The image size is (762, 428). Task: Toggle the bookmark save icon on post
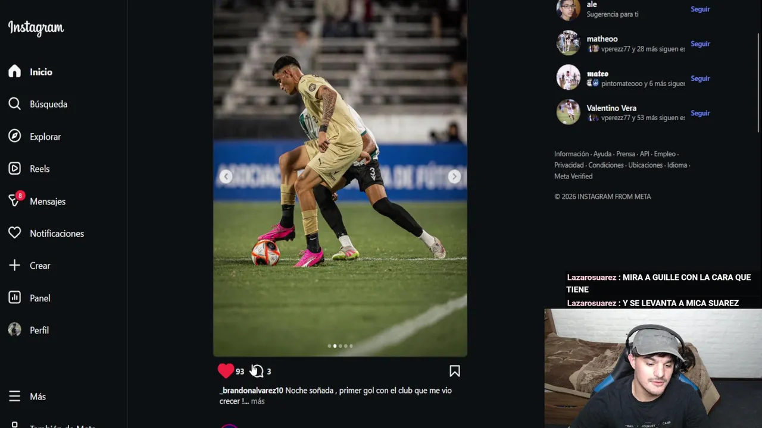tap(455, 371)
